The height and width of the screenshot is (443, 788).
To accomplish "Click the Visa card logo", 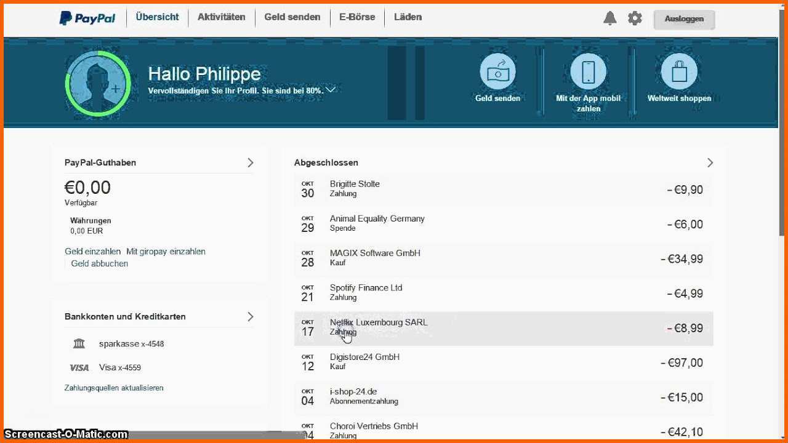I will (x=79, y=367).
